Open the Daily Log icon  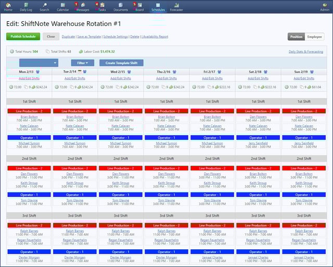26,5
